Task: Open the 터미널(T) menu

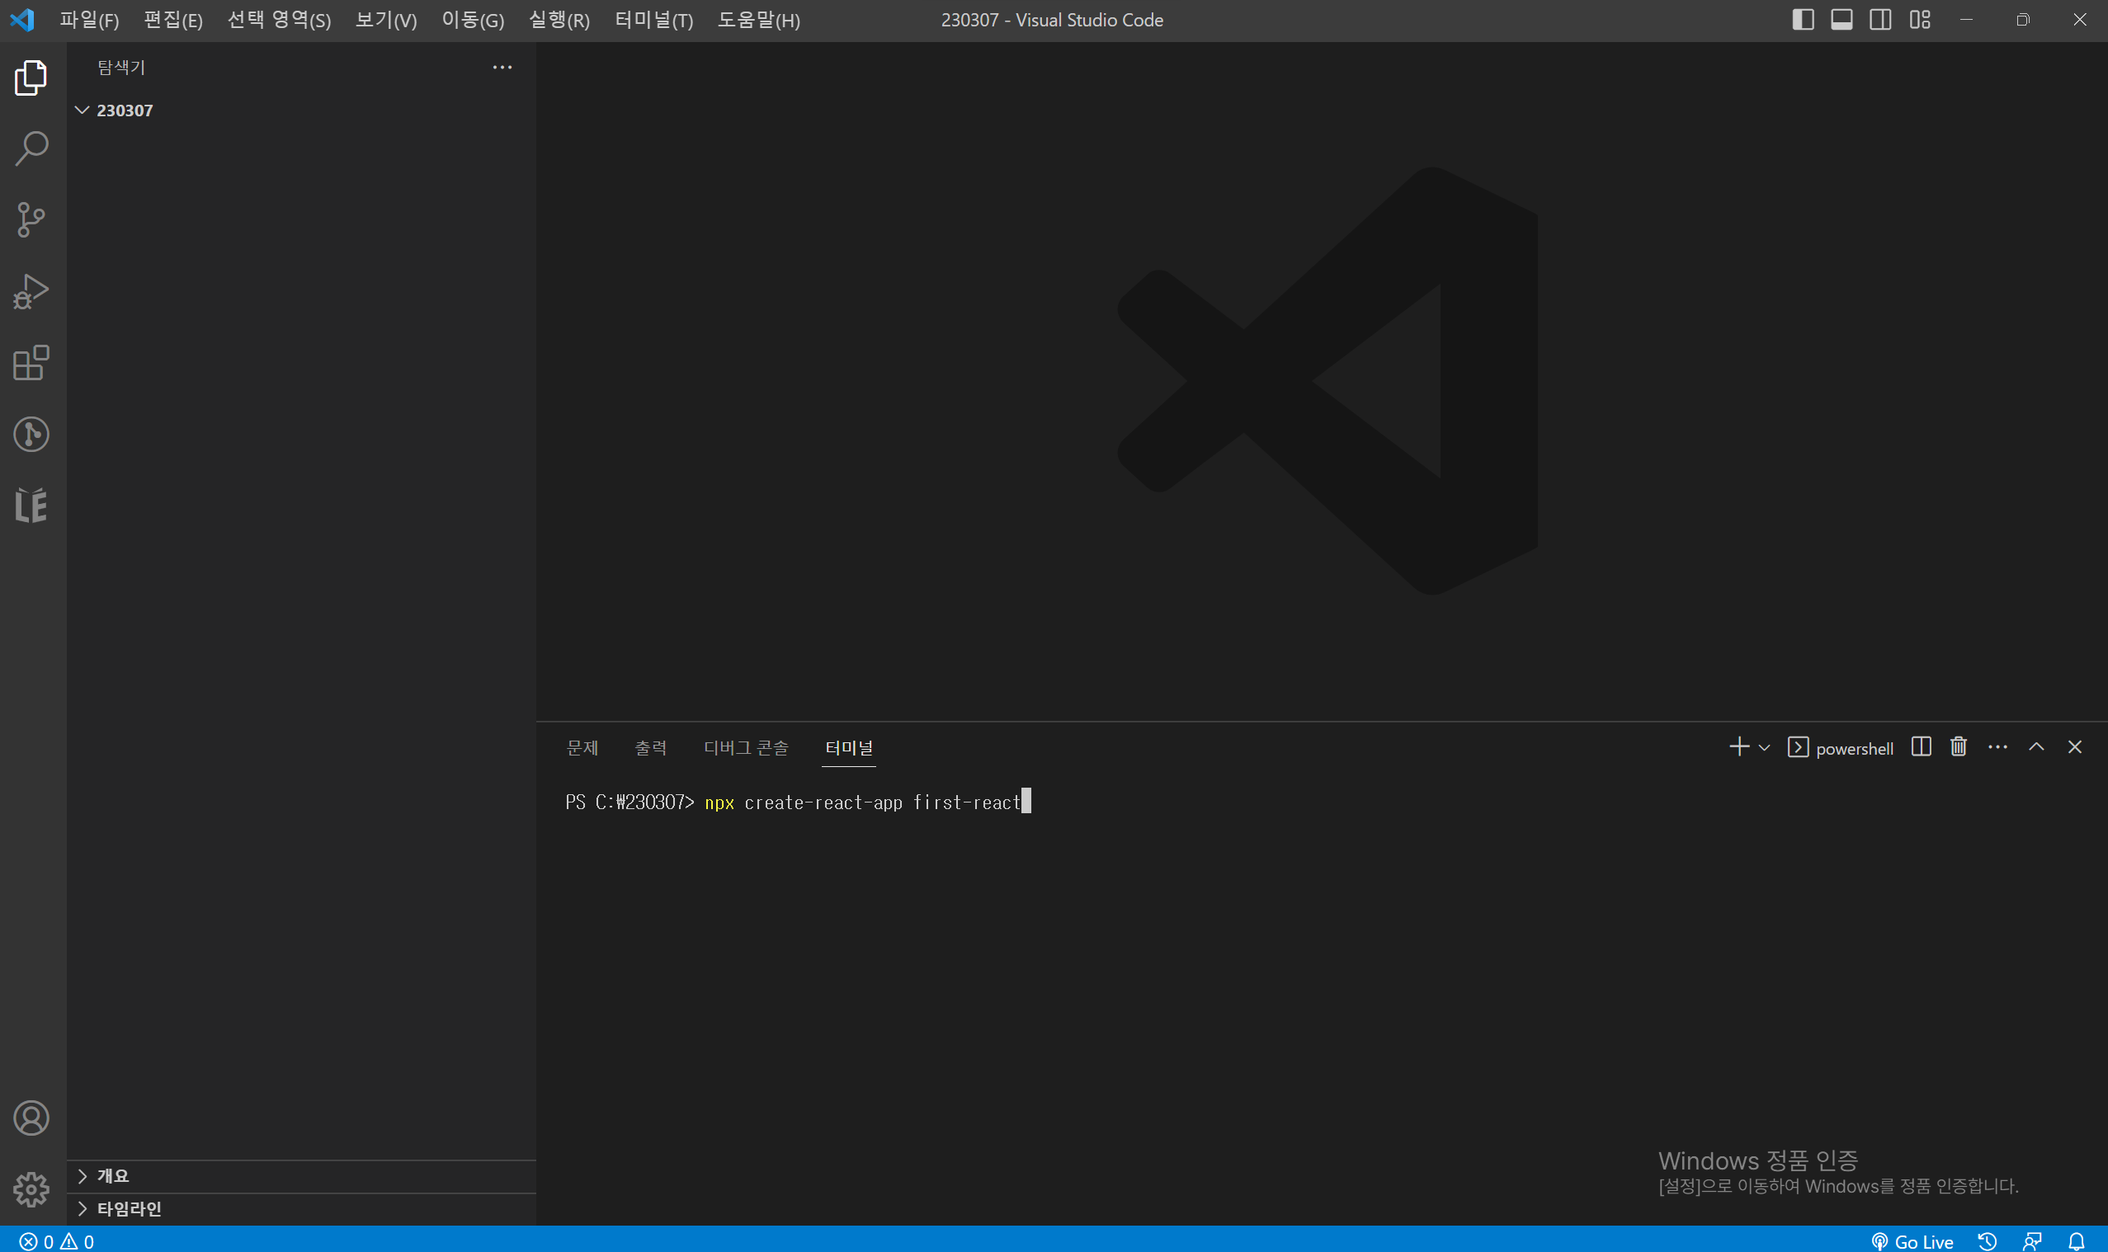Action: (x=654, y=20)
